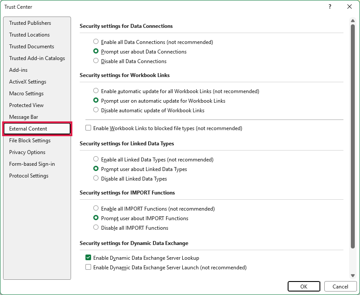Select External Content in sidebar
The image size is (360, 295).
[x=37, y=129]
